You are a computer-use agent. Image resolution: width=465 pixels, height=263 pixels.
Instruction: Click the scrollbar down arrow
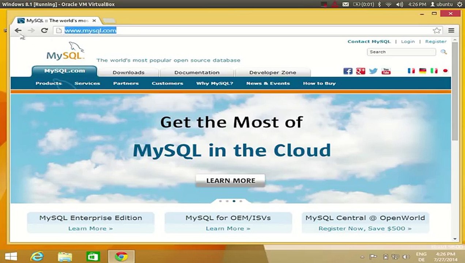coord(455,239)
